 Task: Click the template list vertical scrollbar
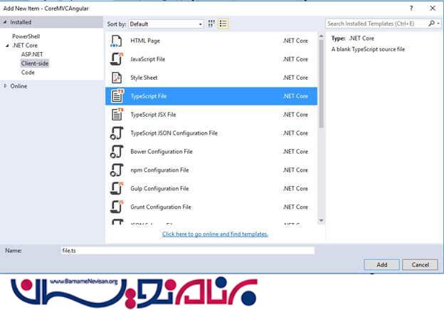coord(321,107)
